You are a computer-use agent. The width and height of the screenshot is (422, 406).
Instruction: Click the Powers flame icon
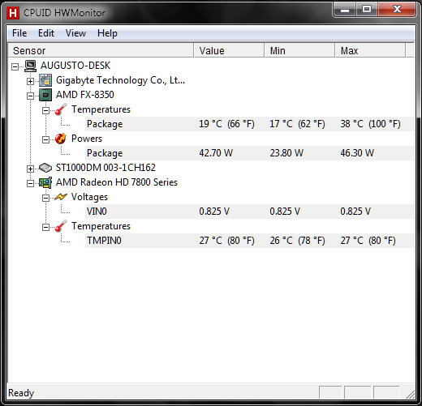click(x=61, y=139)
